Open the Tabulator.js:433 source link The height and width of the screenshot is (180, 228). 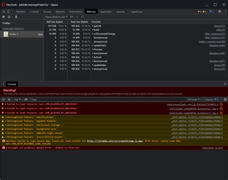point(212,148)
